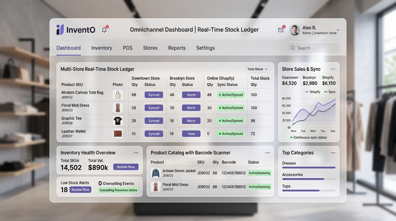Open Top Categories options menu
Image resolution: width=396 pixels, height=221 pixels.
[333, 153]
